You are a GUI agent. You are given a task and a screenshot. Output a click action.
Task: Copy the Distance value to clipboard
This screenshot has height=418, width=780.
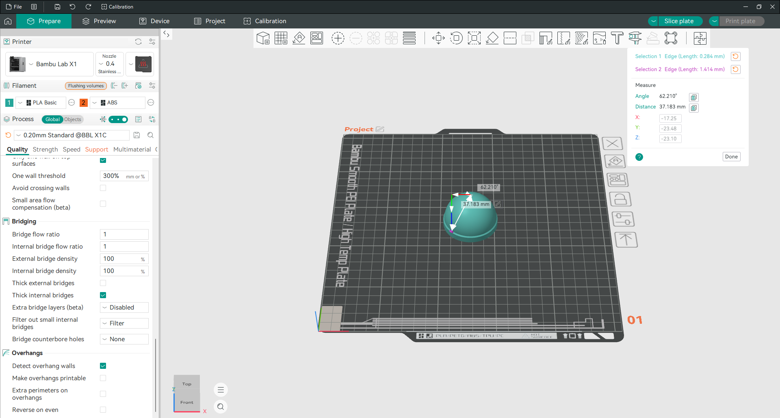(x=694, y=108)
